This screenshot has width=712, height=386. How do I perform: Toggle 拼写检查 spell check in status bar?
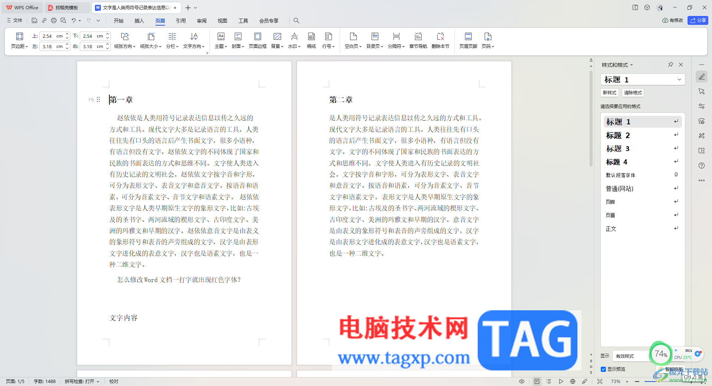(x=82, y=382)
